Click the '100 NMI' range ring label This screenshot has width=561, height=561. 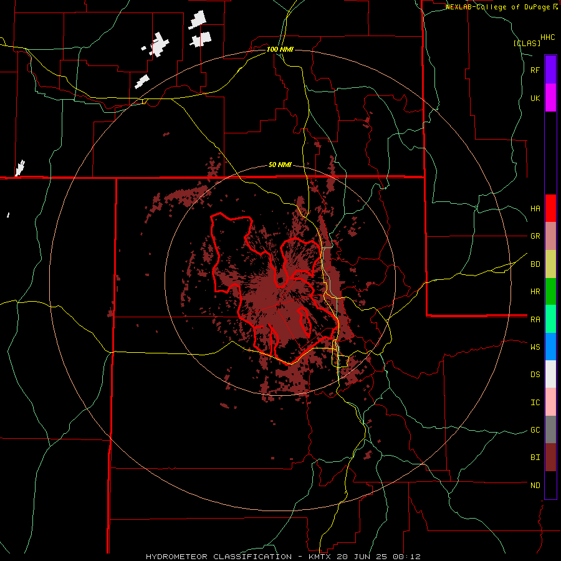click(x=280, y=49)
